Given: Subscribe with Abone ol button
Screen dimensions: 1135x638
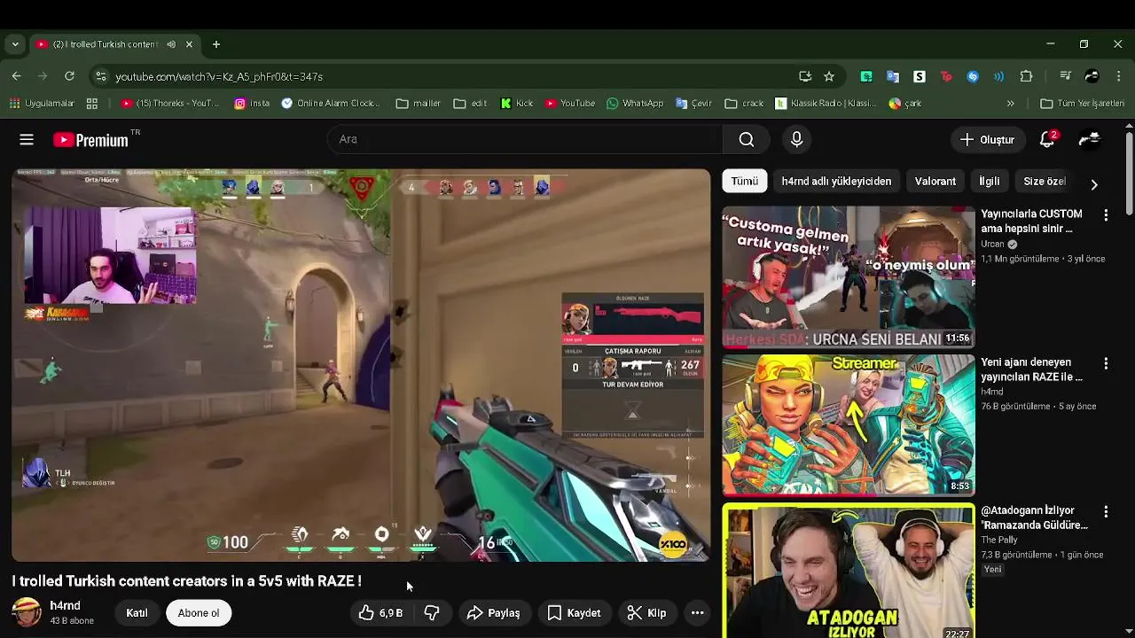Looking at the screenshot, I should click(199, 613).
